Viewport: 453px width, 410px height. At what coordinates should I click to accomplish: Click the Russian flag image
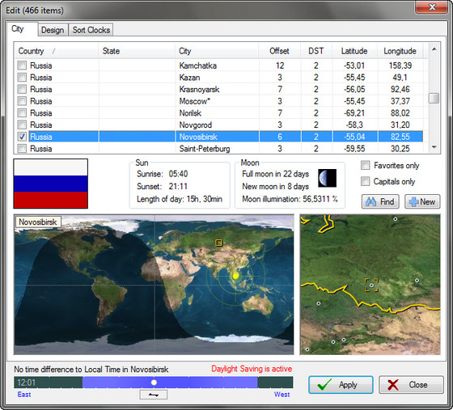pyautogui.click(x=50, y=184)
